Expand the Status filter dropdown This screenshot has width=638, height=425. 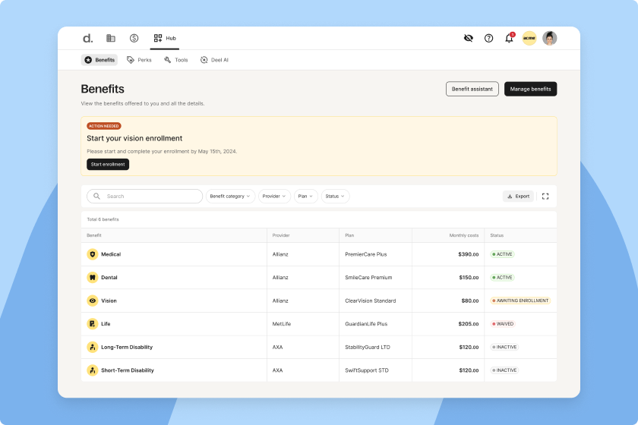[335, 196]
